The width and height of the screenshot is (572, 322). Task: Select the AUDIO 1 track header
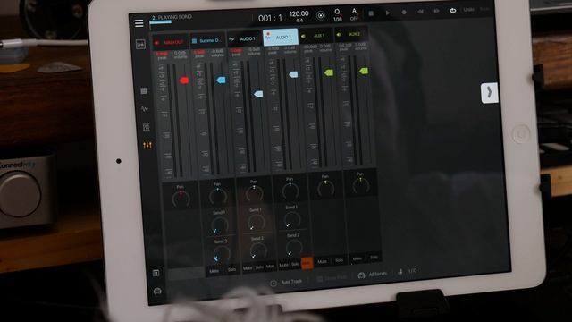tap(244, 38)
